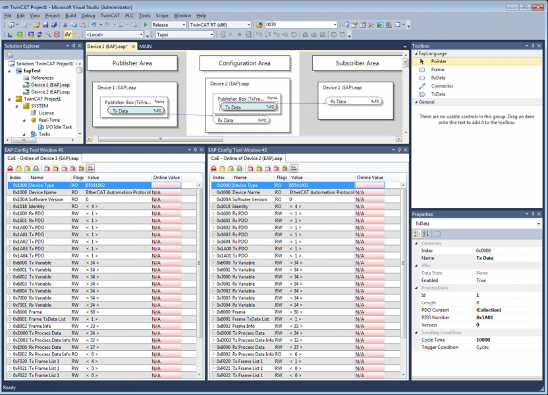
Task: Click the Undo arrow icon
Action: pyautogui.click(x=94, y=25)
